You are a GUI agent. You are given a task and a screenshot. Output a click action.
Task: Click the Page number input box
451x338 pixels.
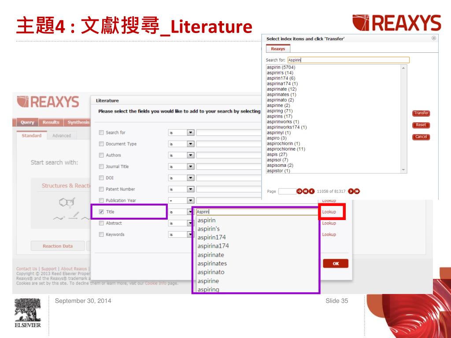point(287,191)
